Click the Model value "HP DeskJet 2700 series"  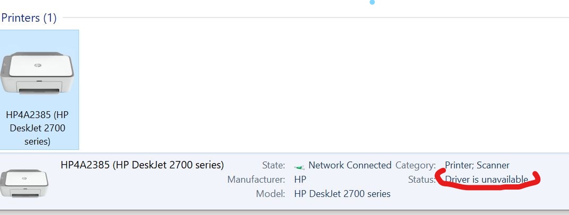[x=342, y=194]
